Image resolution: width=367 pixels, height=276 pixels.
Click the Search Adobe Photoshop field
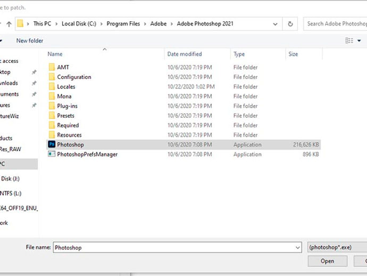click(336, 23)
